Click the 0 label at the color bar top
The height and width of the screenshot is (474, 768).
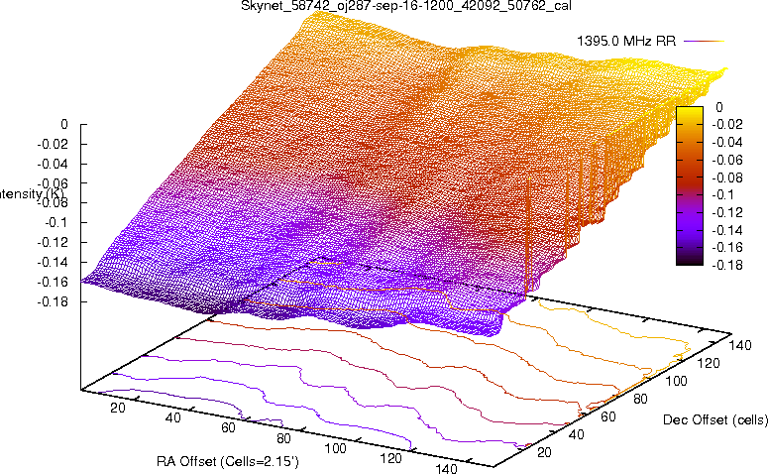coord(718,107)
